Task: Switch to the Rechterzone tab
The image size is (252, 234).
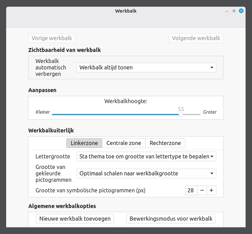Action: [165, 143]
